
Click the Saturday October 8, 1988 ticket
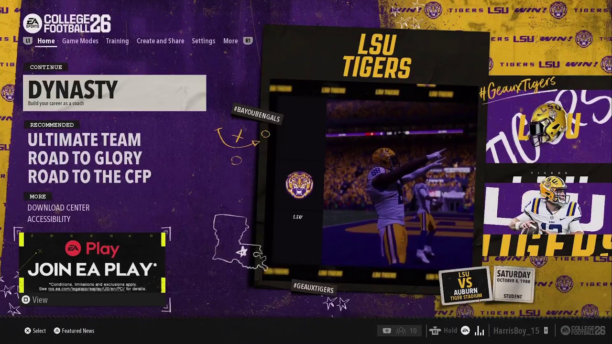point(514,284)
